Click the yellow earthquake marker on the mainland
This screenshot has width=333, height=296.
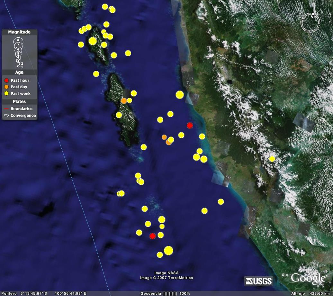coord(272,159)
